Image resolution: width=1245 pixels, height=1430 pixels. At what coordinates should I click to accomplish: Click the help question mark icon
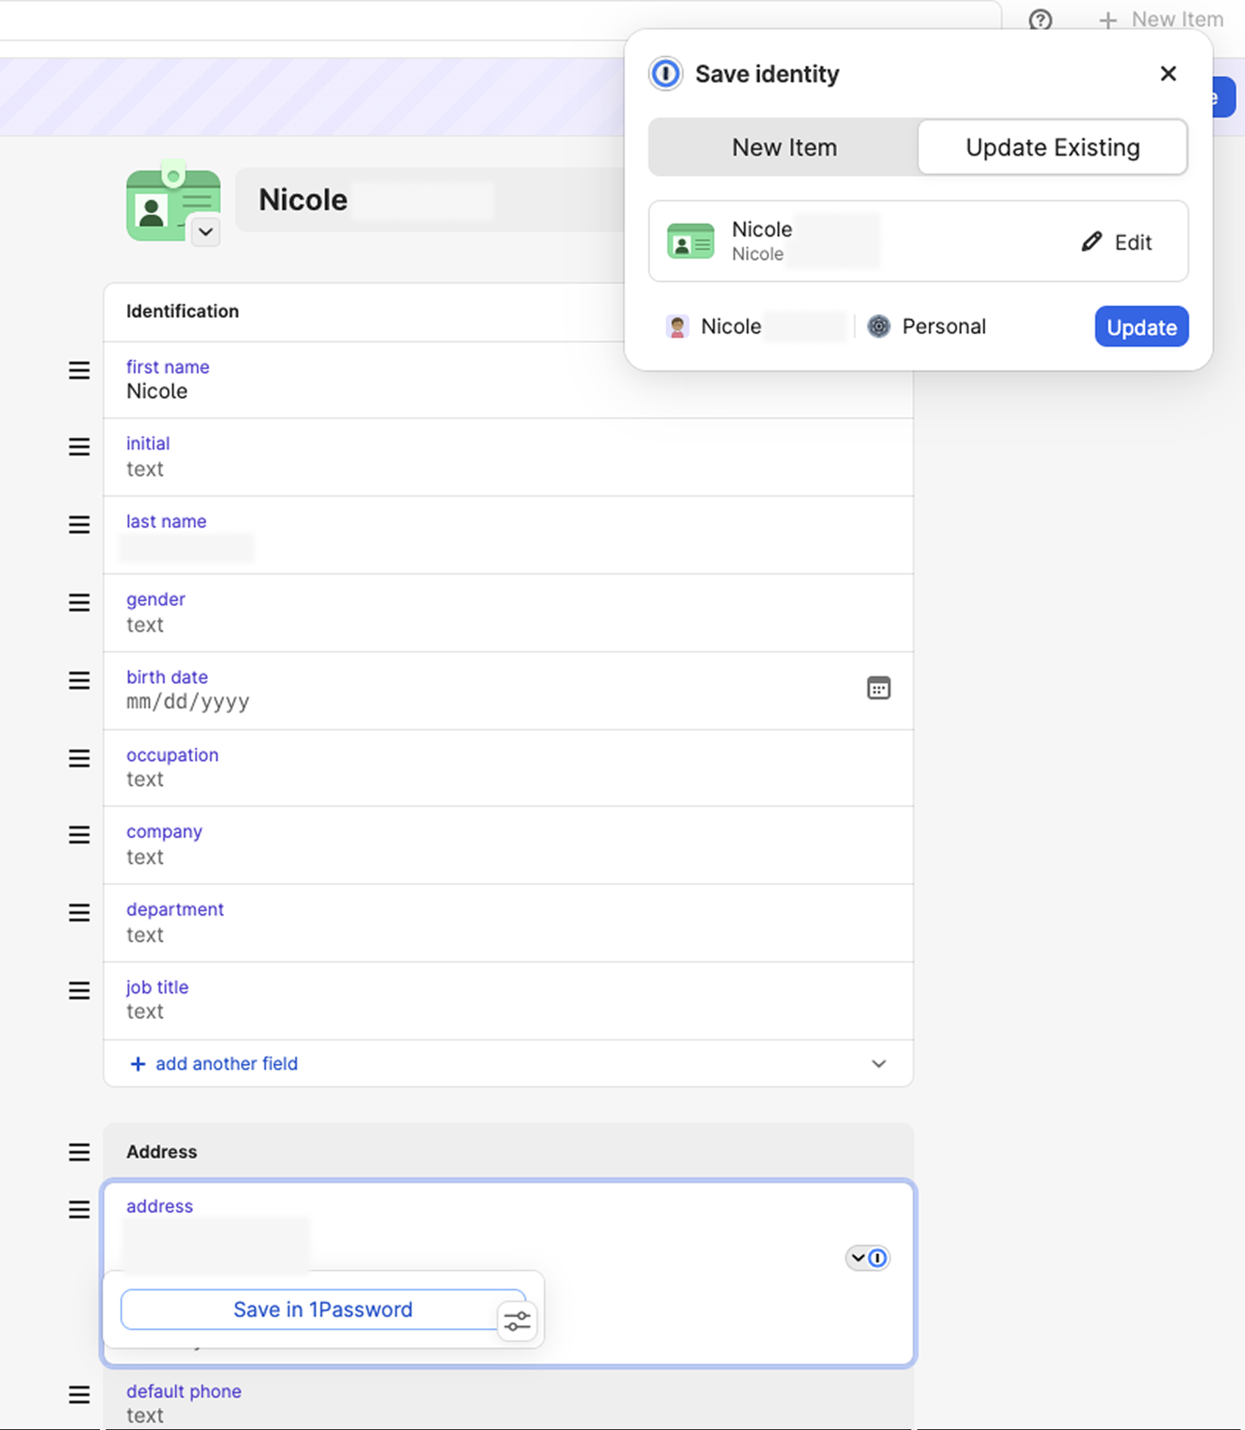point(1040,20)
